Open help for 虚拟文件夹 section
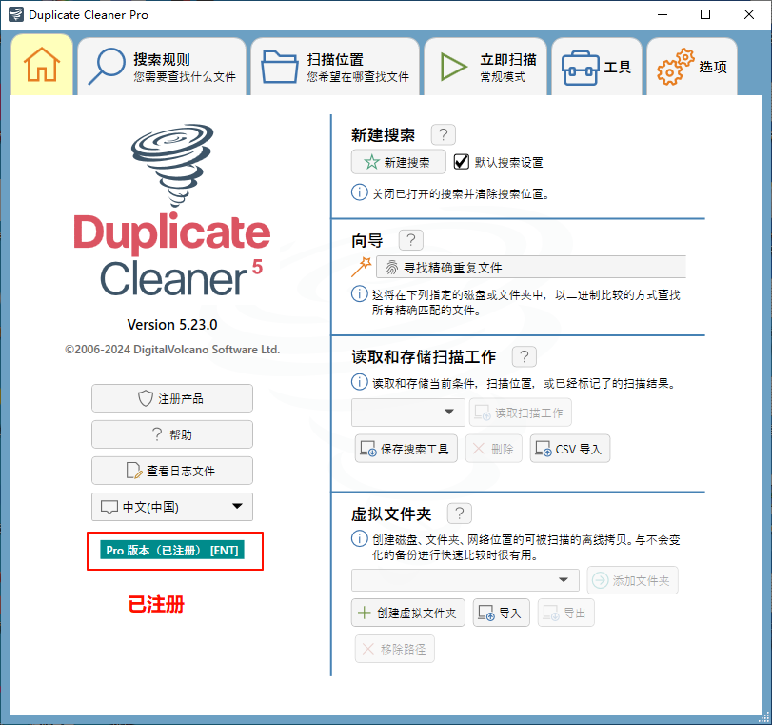Screen dimensions: 772x725 [460, 514]
